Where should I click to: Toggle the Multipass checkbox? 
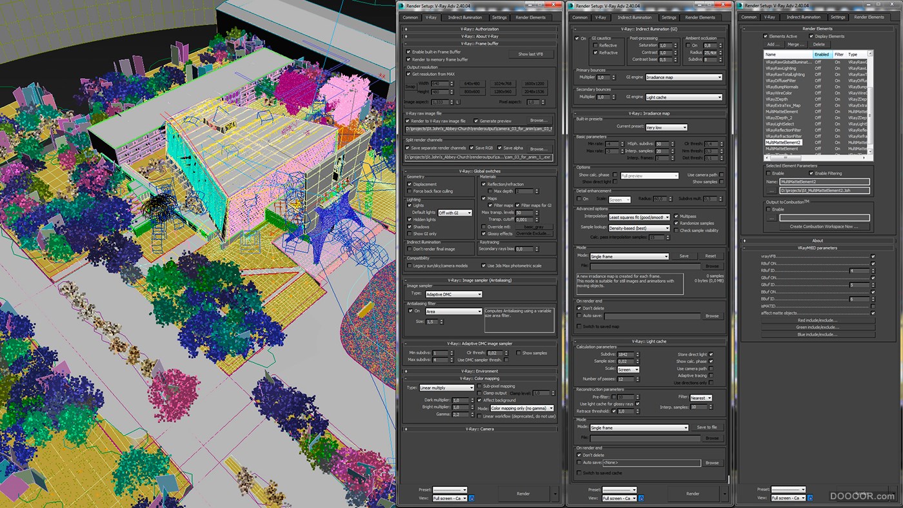[676, 216]
